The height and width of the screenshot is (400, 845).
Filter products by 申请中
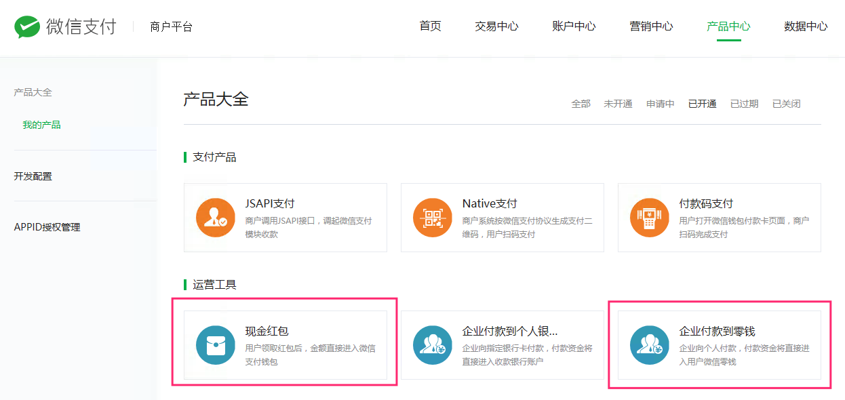coord(661,104)
